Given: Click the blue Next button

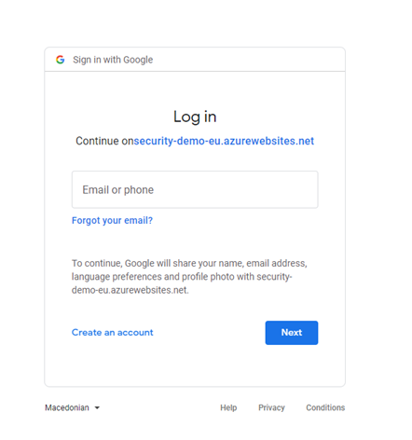Looking at the screenshot, I should [x=292, y=333].
